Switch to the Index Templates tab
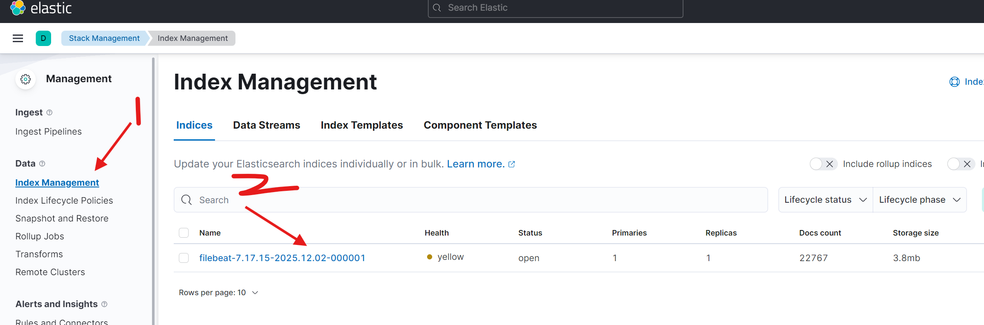984x325 pixels. (361, 125)
